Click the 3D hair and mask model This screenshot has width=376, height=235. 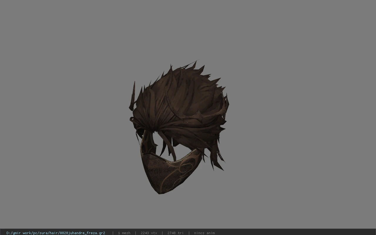[179, 127]
